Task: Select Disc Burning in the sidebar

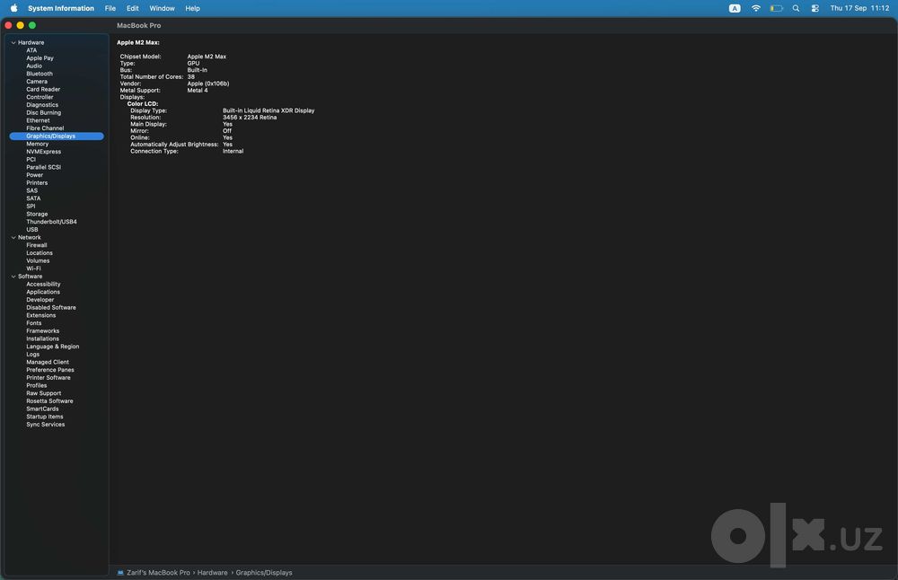Action: [x=43, y=113]
